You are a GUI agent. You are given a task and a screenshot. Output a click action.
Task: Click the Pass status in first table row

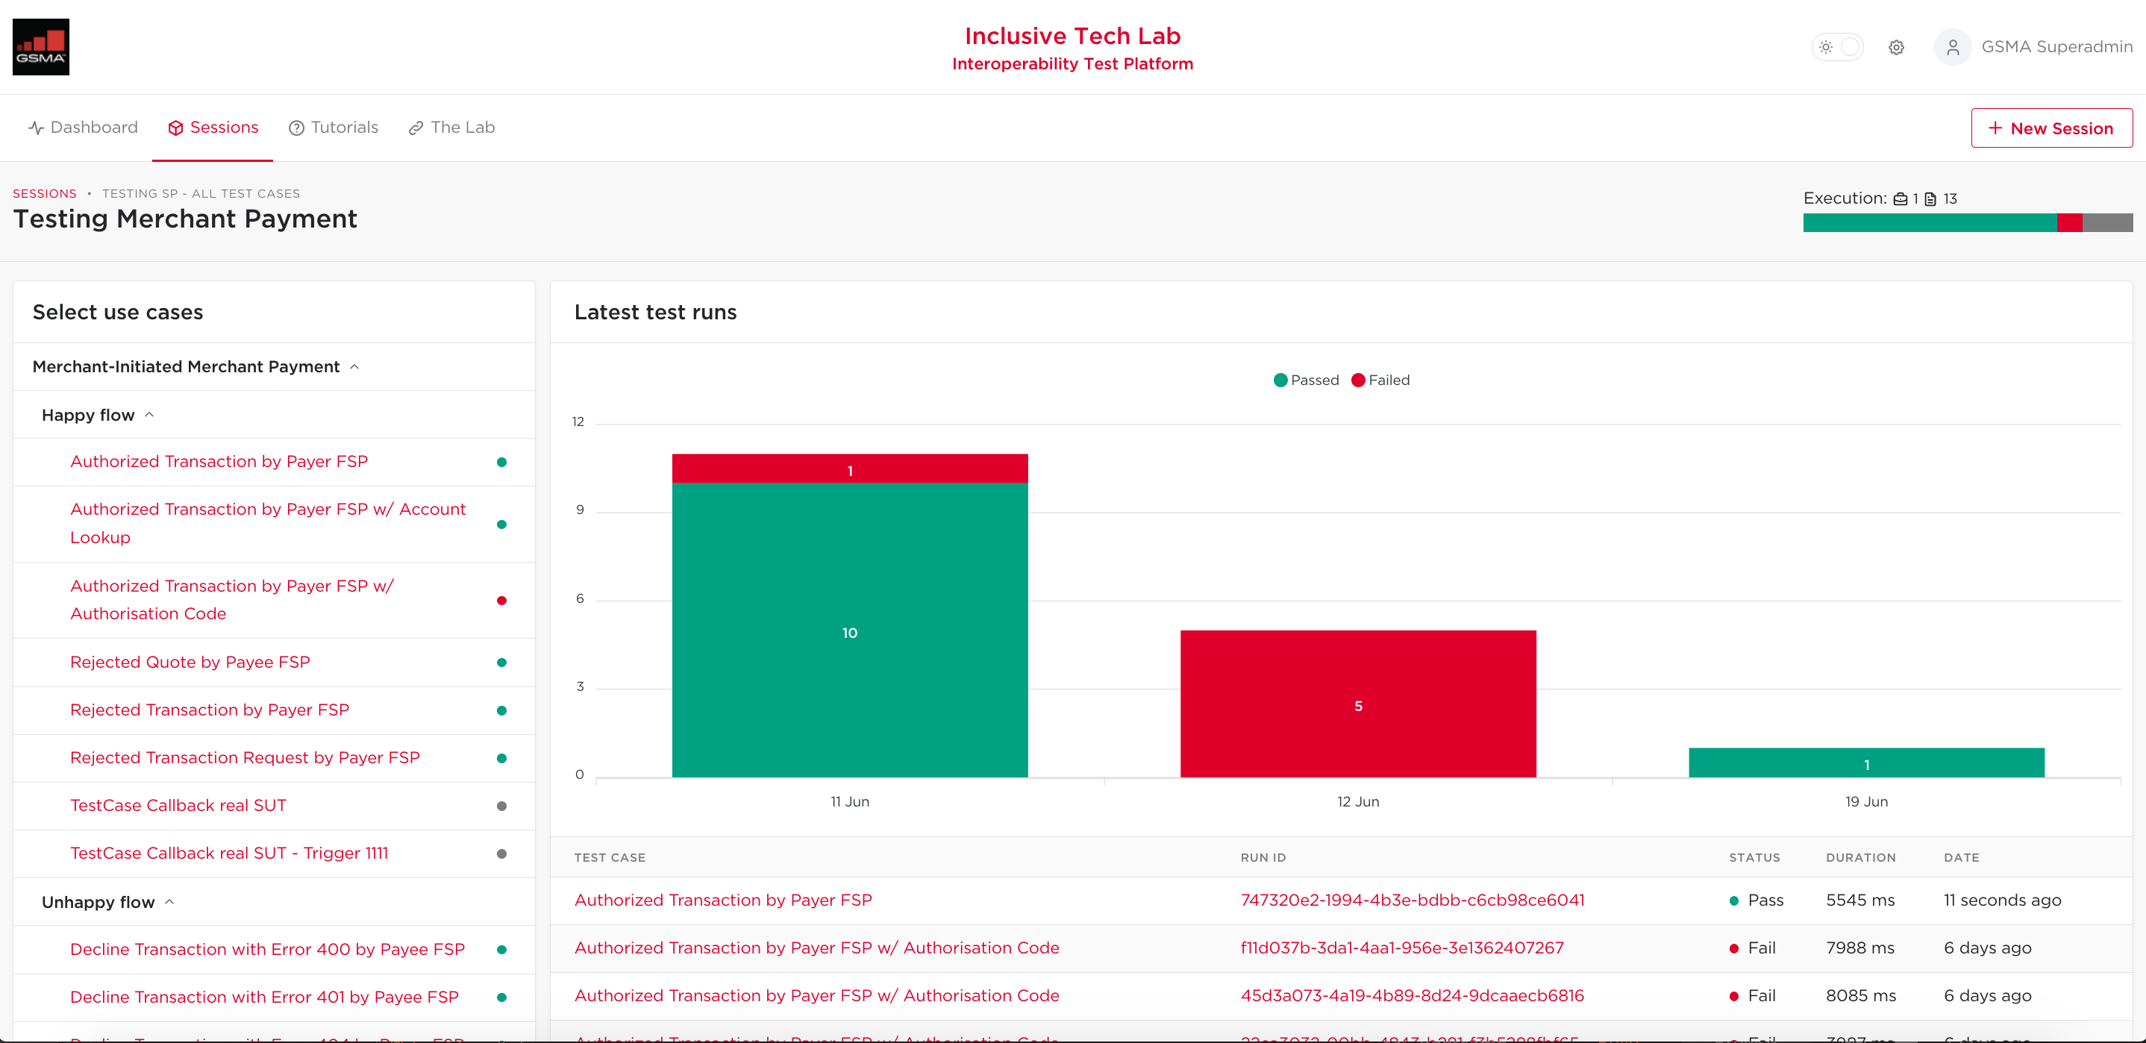pos(1756,901)
